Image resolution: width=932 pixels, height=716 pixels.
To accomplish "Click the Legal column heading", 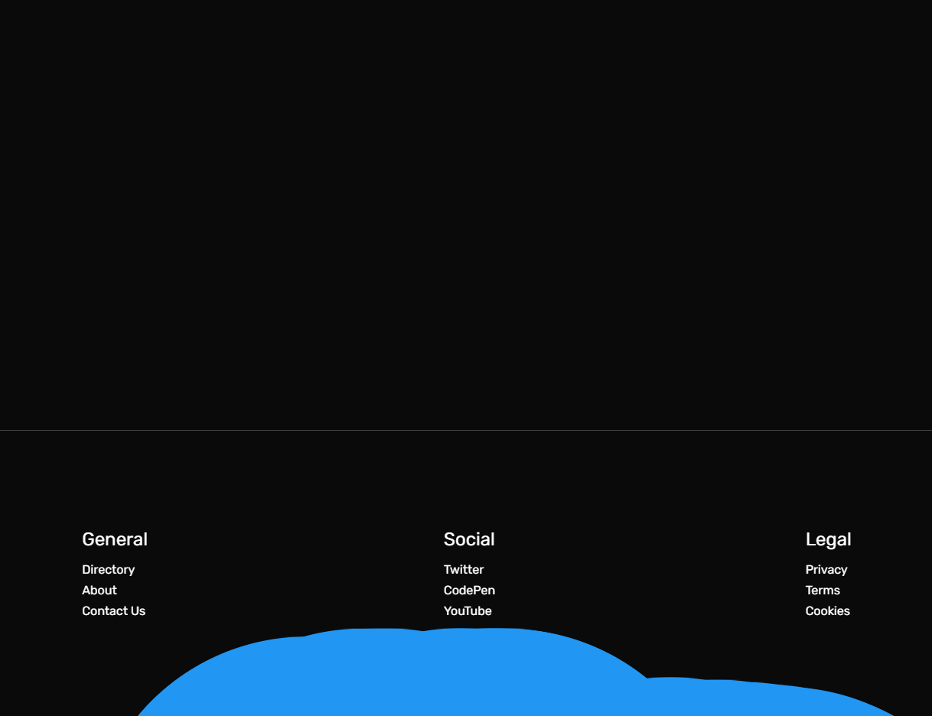I will 828,539.
